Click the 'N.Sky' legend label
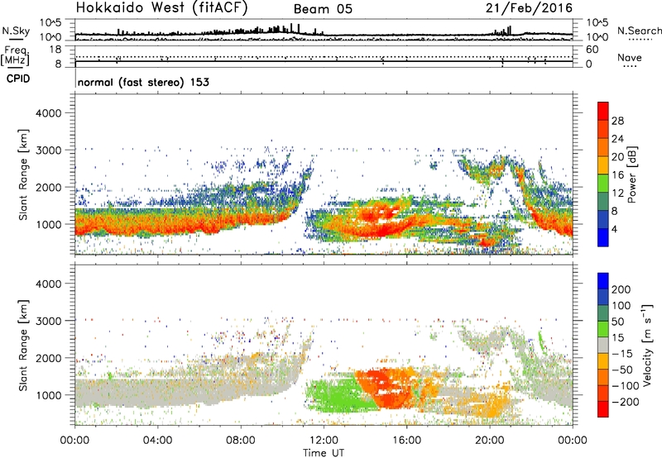 [16, 31]
